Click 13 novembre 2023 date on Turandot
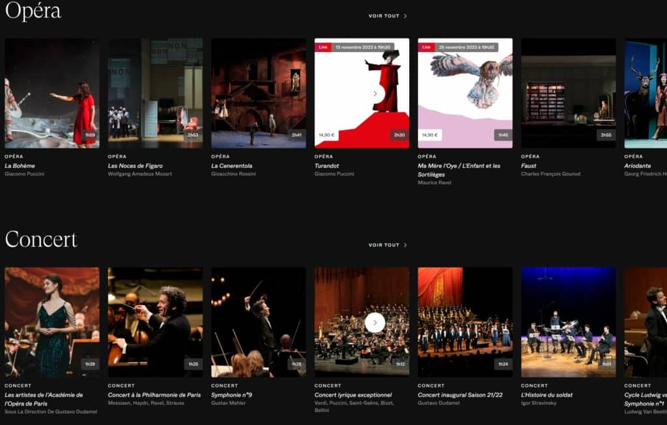 click(363, 47)
